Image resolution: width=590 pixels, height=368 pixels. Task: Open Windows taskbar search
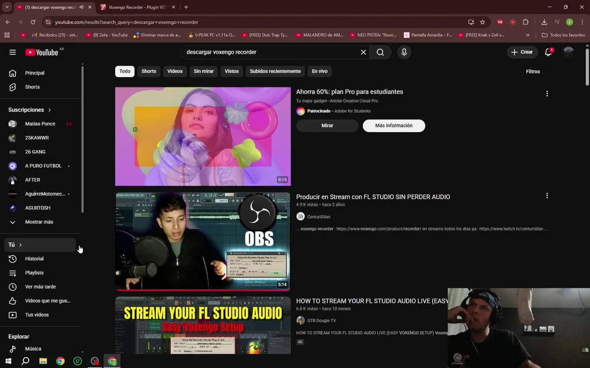pos(25,361)
